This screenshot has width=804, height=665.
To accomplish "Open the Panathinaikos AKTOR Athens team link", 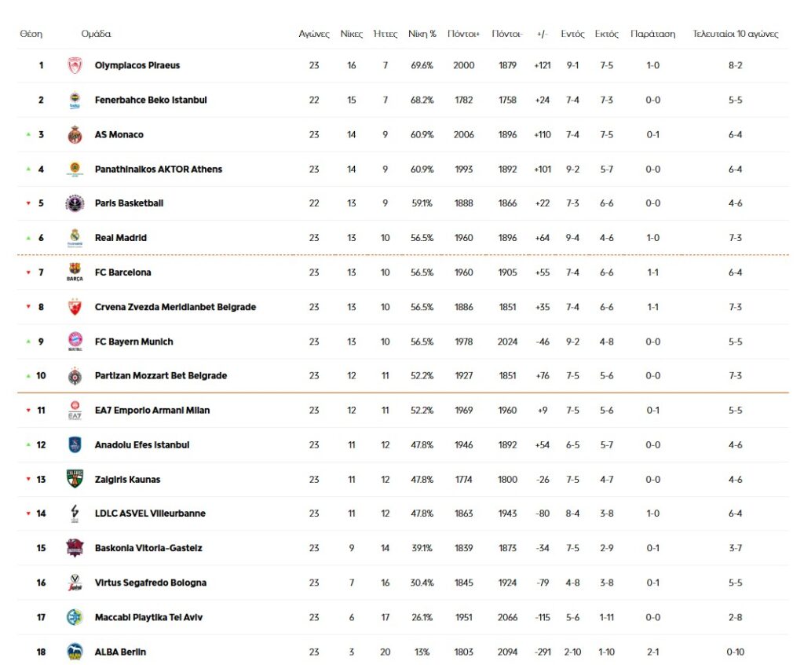I will (158, 169).
